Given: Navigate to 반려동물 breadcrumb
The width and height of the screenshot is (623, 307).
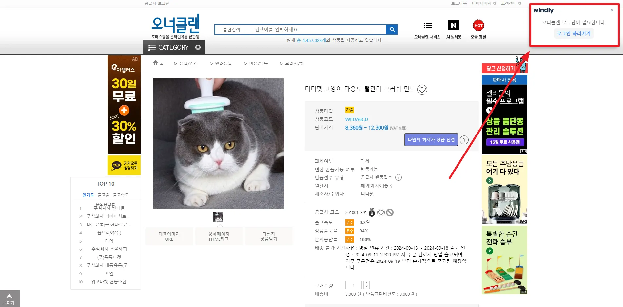Looking at the screenshot, I should (224, 63).
